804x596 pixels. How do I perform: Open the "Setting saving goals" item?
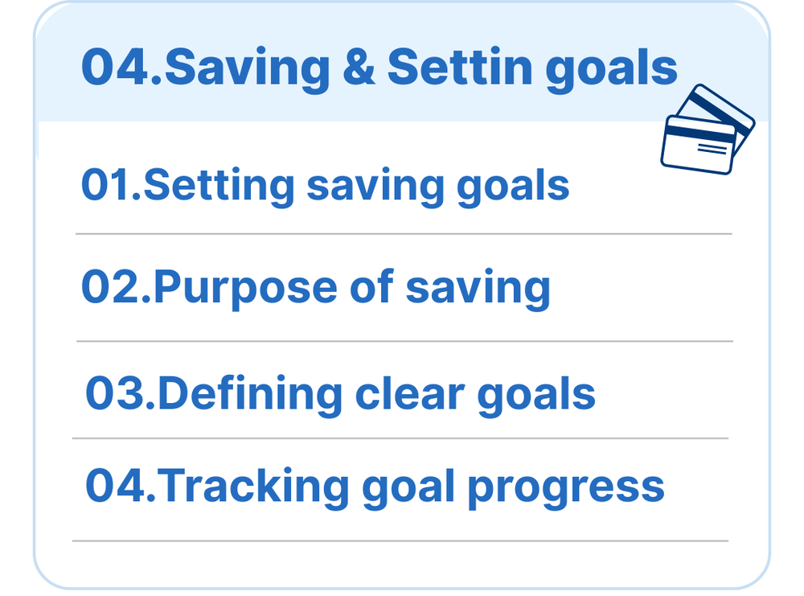(x=325, y=186)
